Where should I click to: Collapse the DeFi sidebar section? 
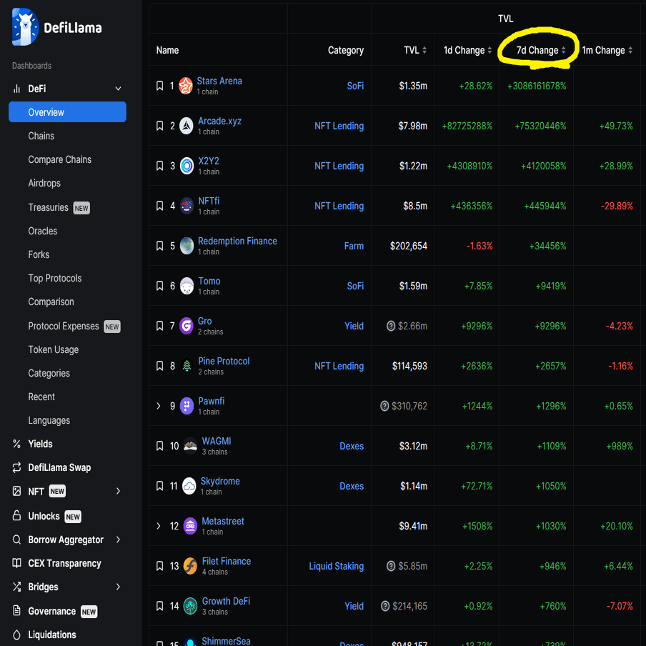pyautogui.click(x=118, y=89)
